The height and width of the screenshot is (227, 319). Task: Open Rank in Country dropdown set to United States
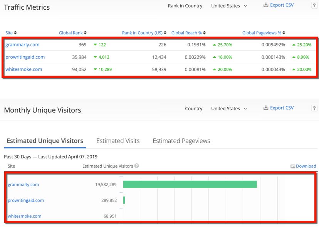[229, 6]
